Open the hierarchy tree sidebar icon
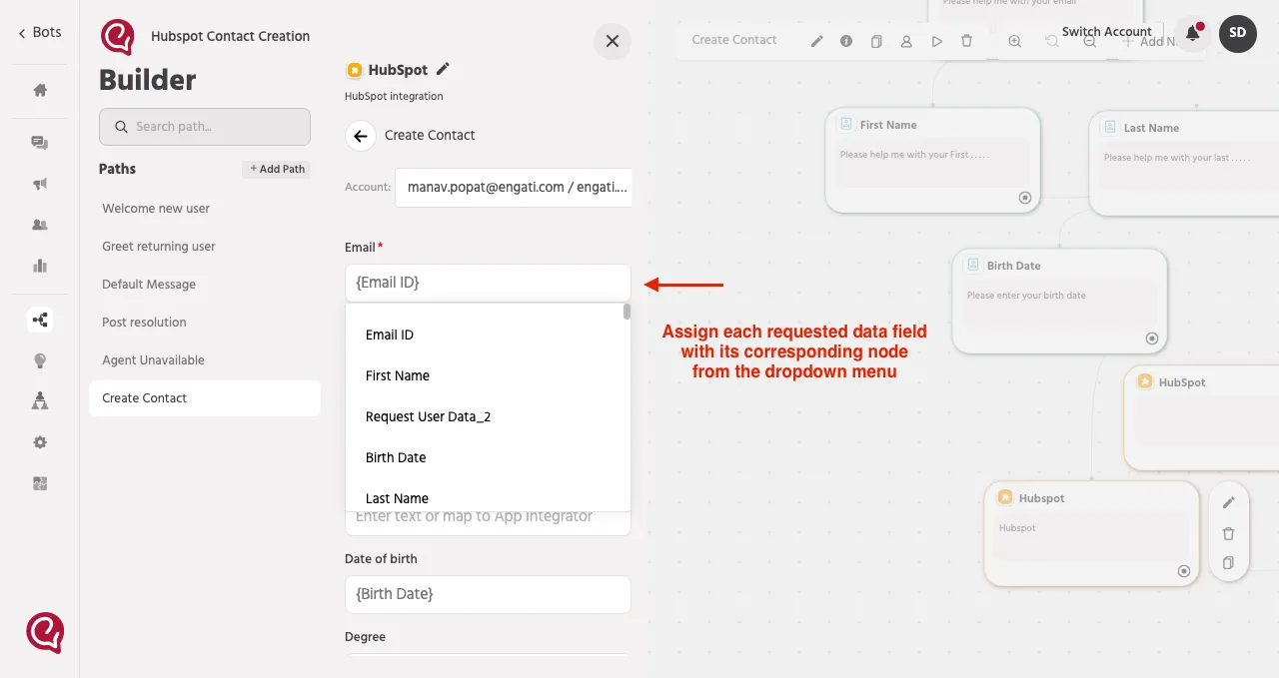 40,401
